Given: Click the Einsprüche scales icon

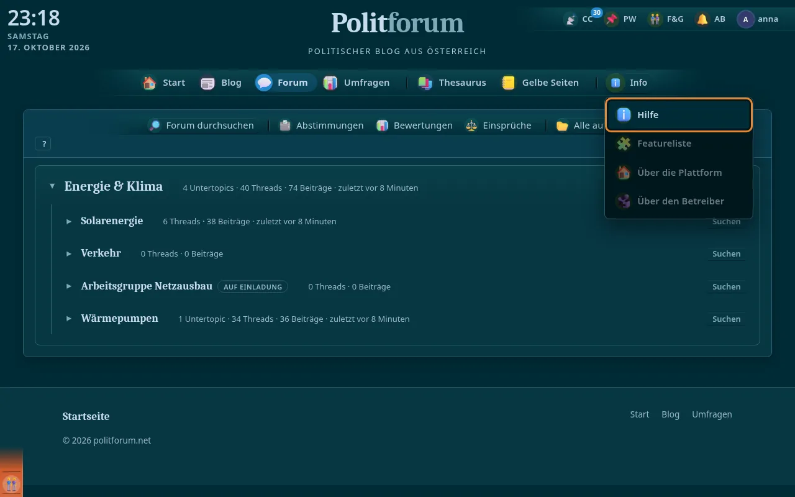Looking at the screenshot, I should point(471,125).
